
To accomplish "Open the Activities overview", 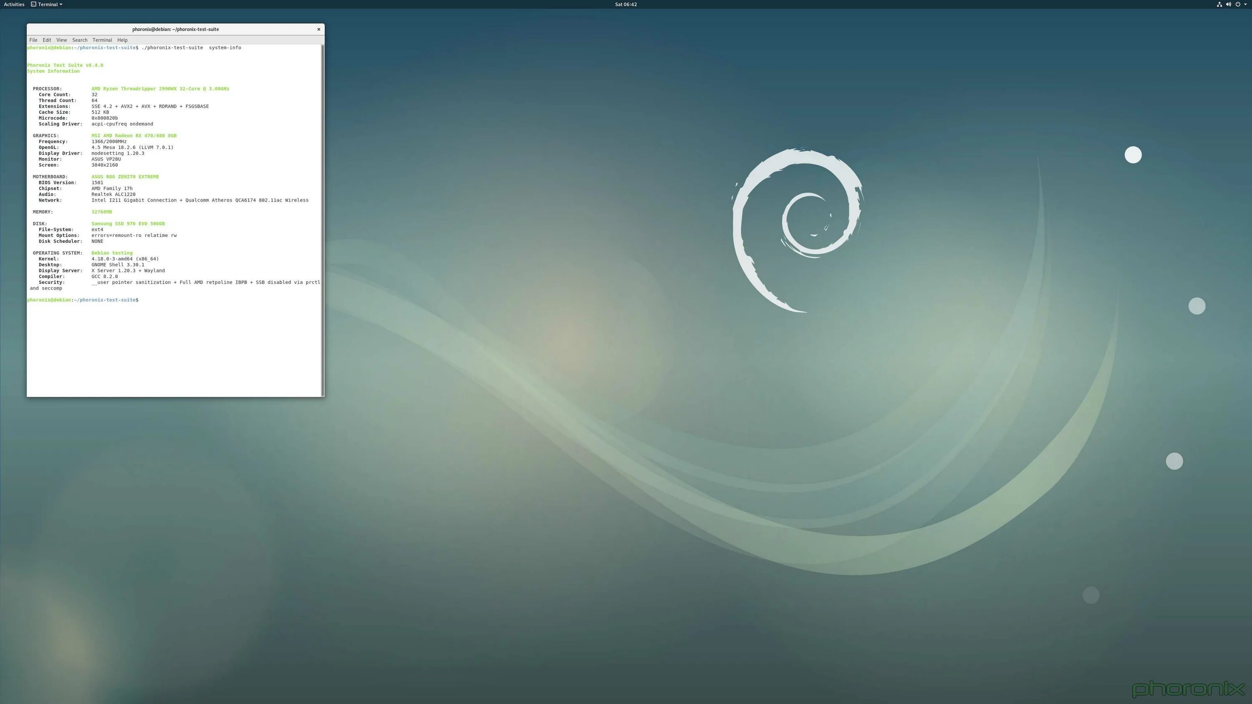I will coord(14,4).
